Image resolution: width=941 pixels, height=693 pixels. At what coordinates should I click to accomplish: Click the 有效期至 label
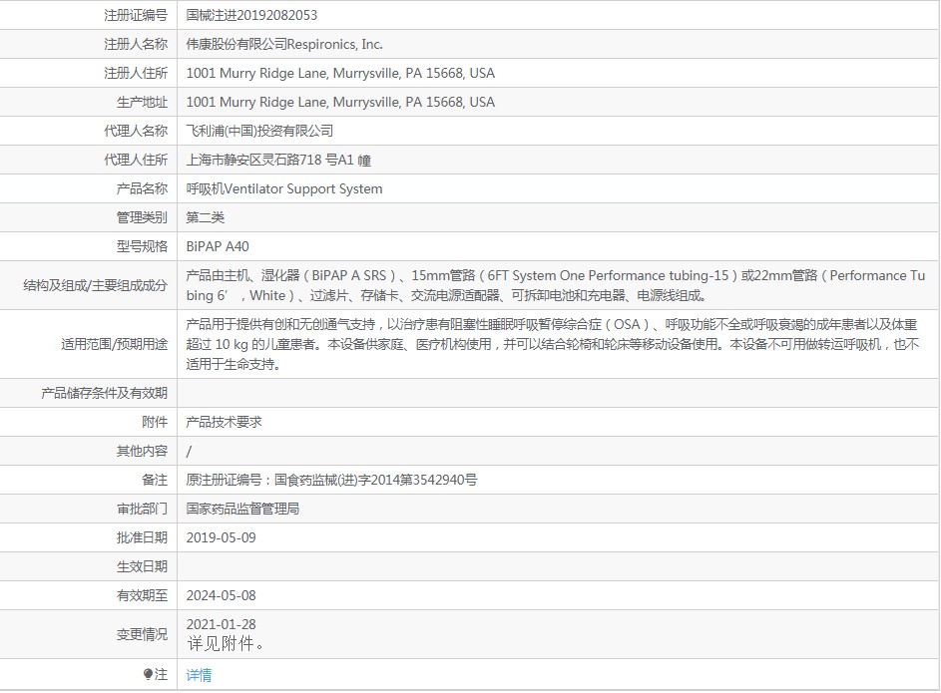click(x=143, y=595)
